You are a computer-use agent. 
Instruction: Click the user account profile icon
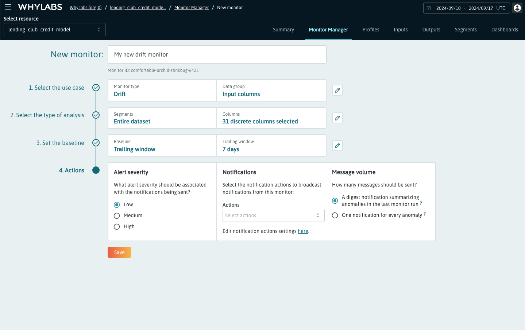click(x=517, y=8)
